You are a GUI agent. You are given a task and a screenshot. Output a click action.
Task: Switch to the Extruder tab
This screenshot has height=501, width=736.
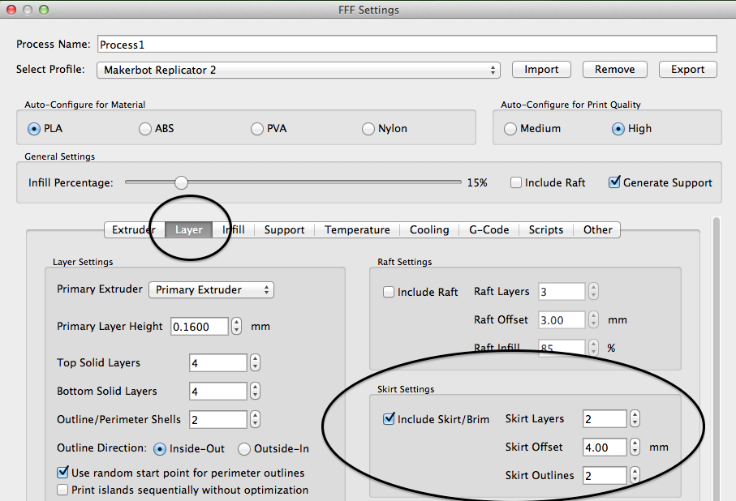pos(134,230)
